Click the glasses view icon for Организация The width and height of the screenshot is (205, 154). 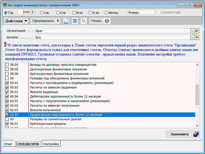(197, 31)
